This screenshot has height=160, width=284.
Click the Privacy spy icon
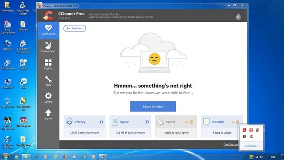coord(69,121)
